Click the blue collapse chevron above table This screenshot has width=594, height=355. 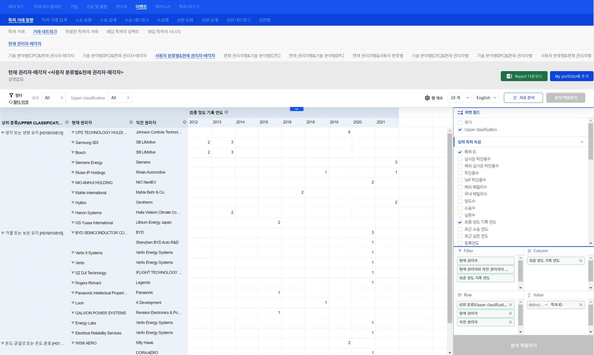[296, 109]
